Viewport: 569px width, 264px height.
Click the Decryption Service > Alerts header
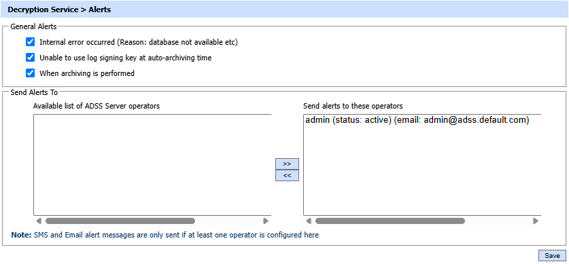[59, 10]
